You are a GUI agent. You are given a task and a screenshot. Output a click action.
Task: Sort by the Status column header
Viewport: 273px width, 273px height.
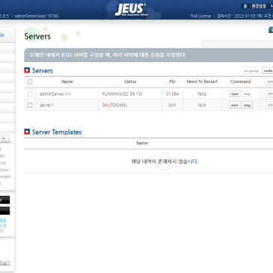(x=130, y=82)
